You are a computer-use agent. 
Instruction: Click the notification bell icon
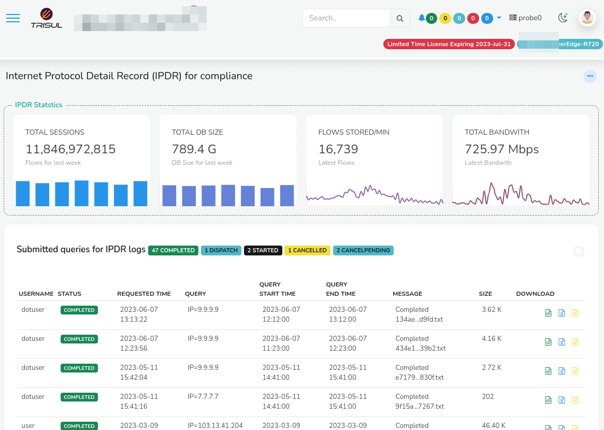click(421, 18)
